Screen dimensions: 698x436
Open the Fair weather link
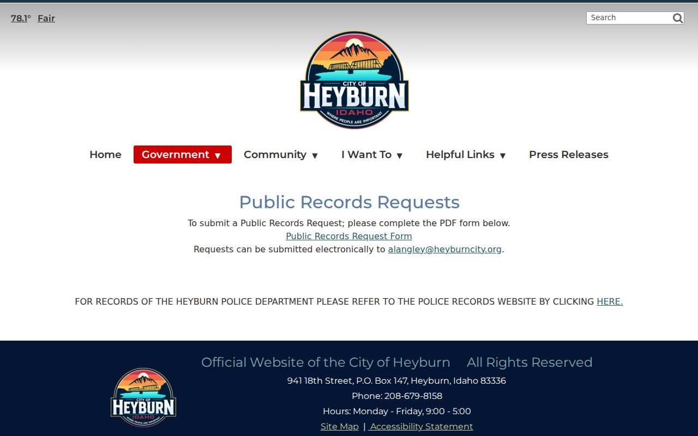pos(46,18)
